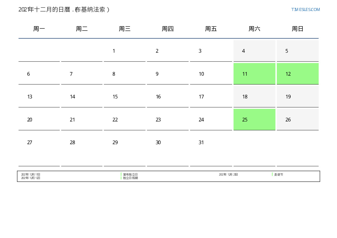Click the 周三 column header
This screenshot has width=337, height=238.
125,29
